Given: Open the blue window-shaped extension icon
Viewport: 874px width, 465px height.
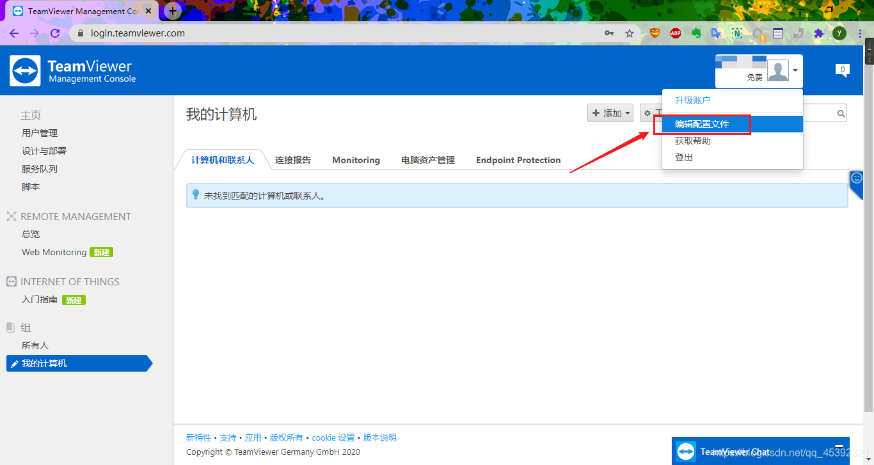Looking at the screenshot, I should tap(778, 33).
